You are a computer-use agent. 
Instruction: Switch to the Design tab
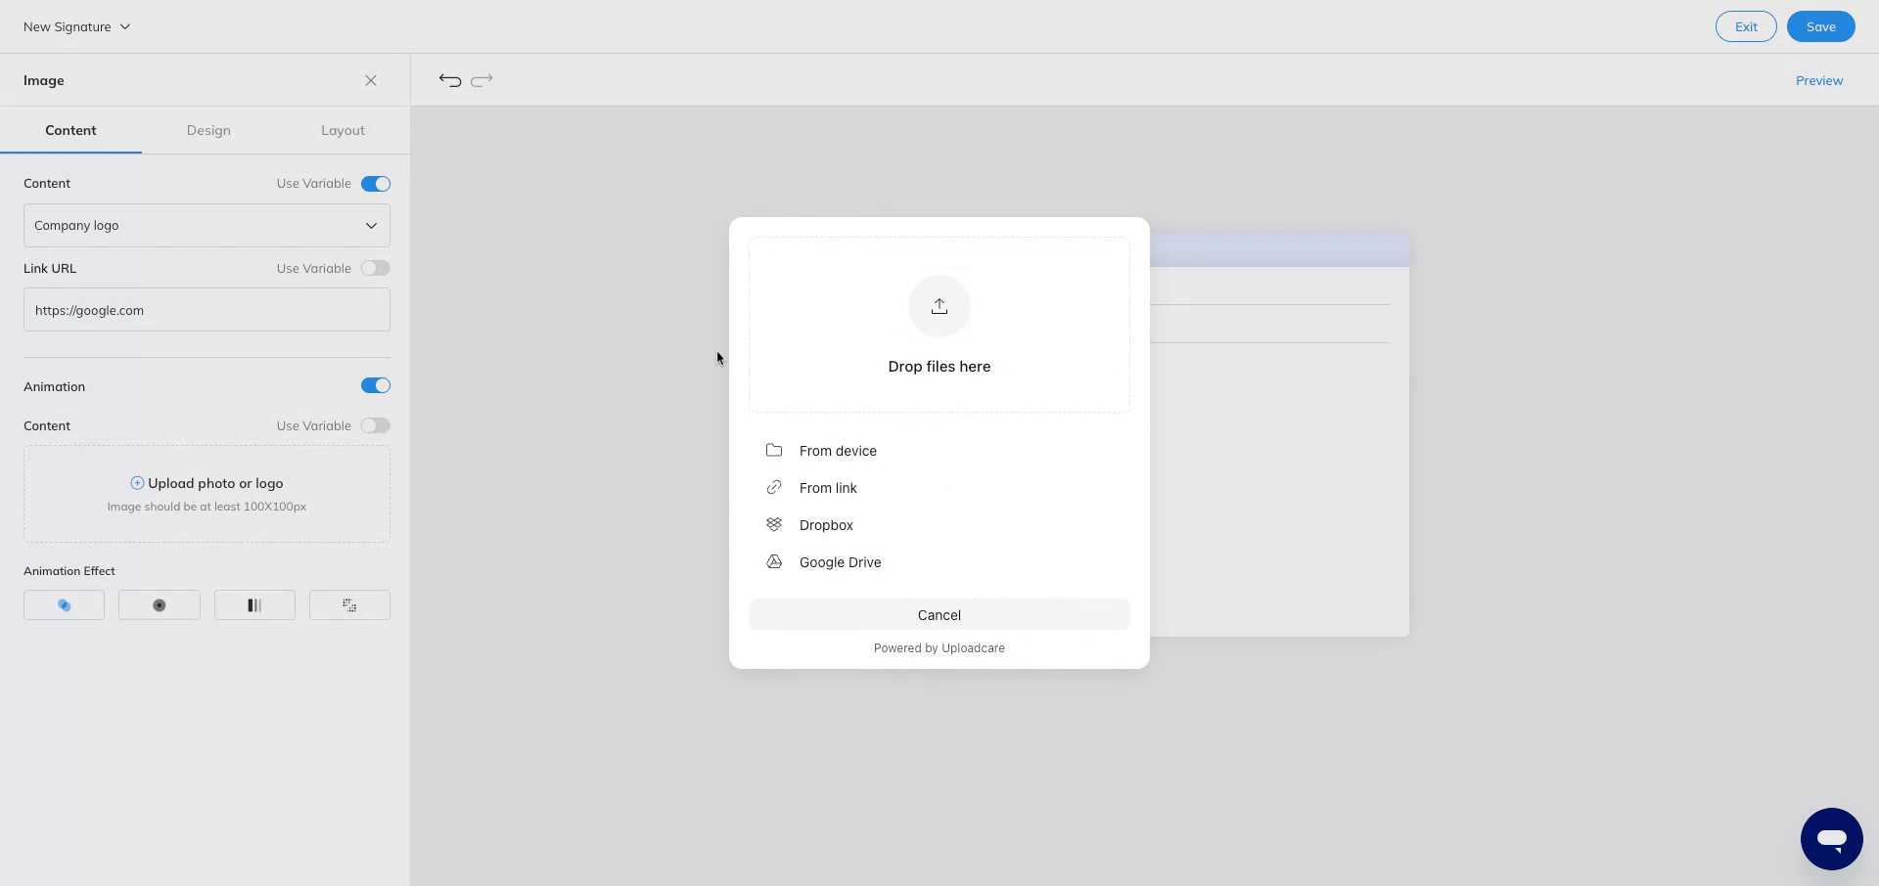click(x=207, y=130)
